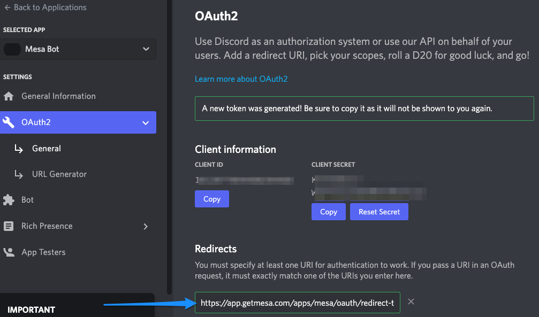
Task: Copy the Client Secret
Action: click(x=328, y=212)
